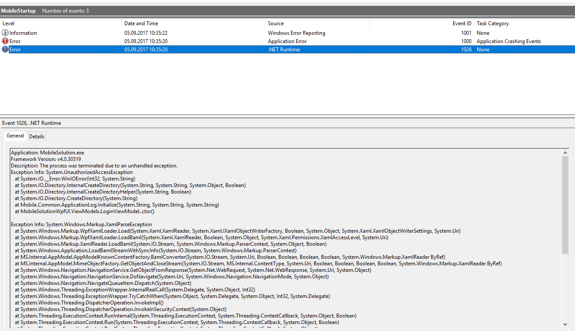
Task: Switch to the Details tab
Action: pos(37,136)
